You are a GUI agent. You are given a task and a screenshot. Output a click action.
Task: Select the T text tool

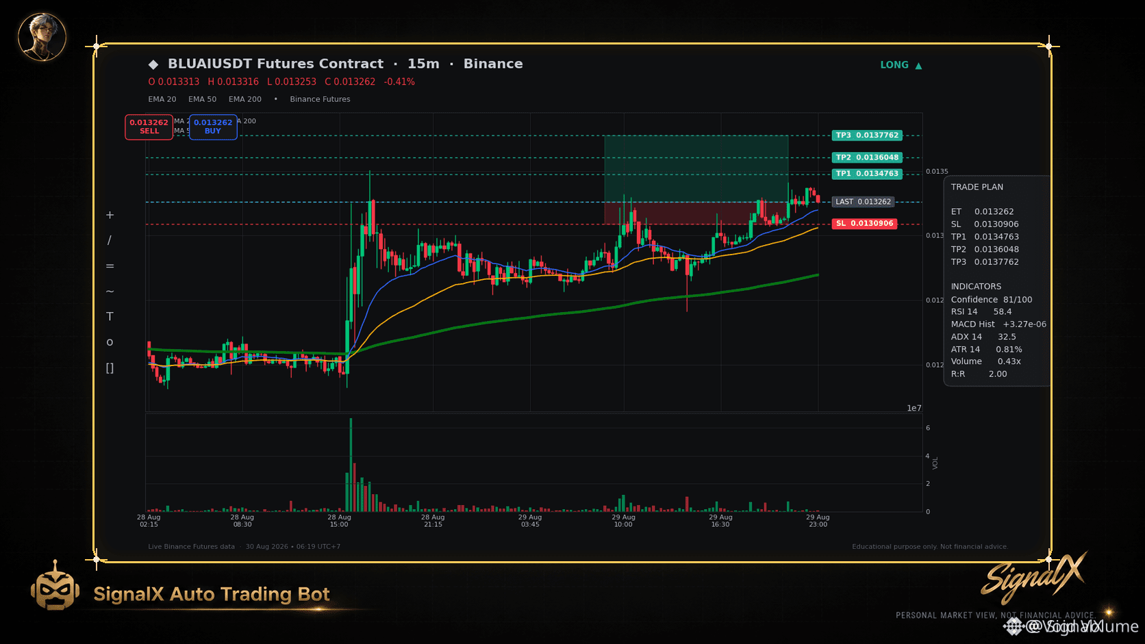point(110,317)
